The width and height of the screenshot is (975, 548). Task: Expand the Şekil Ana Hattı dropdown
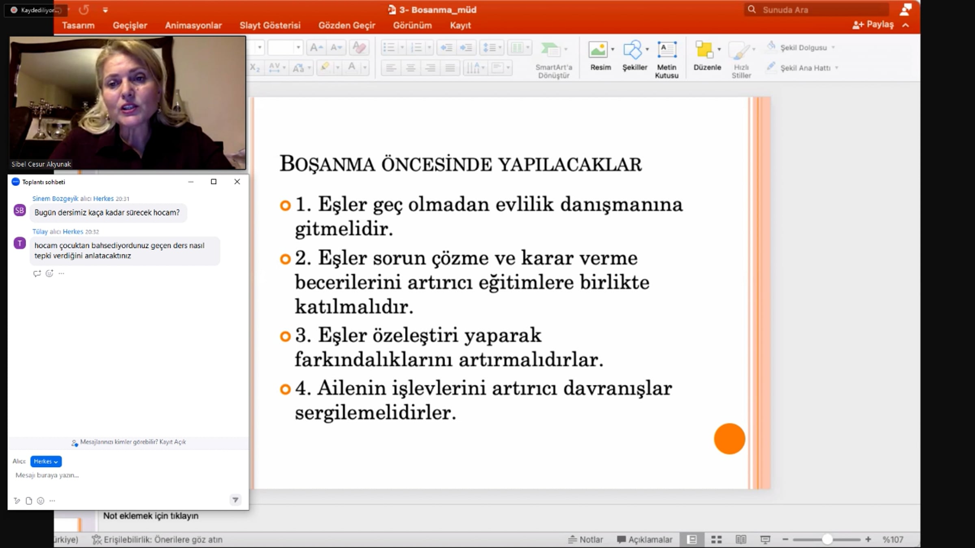(x=836, y=68)
